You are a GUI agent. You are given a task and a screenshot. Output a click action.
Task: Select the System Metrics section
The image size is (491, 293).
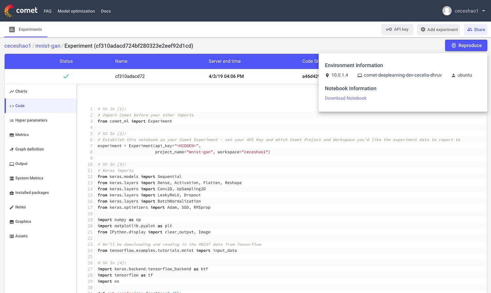[x=41, y=178]
